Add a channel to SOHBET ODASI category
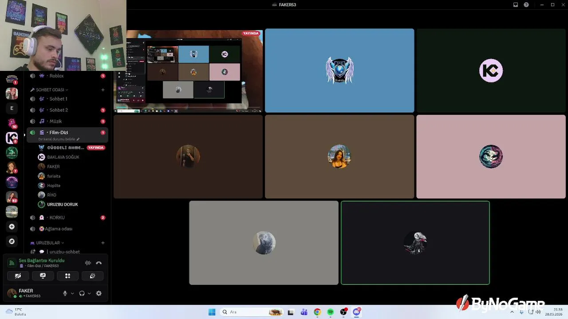This screenshot has width=568, height=319. pos(103,90)
